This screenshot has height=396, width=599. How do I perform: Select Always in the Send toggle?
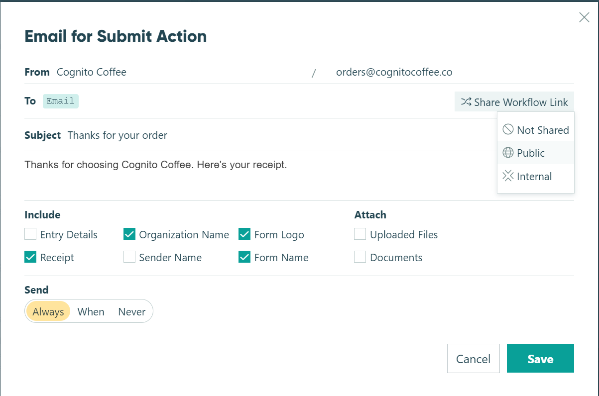[x=48, y=311]
